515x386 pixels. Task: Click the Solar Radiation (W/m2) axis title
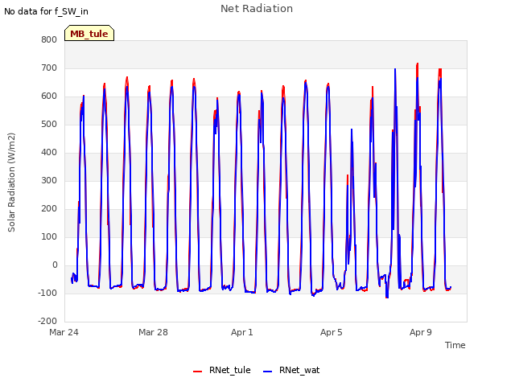[x=11, y=183]
